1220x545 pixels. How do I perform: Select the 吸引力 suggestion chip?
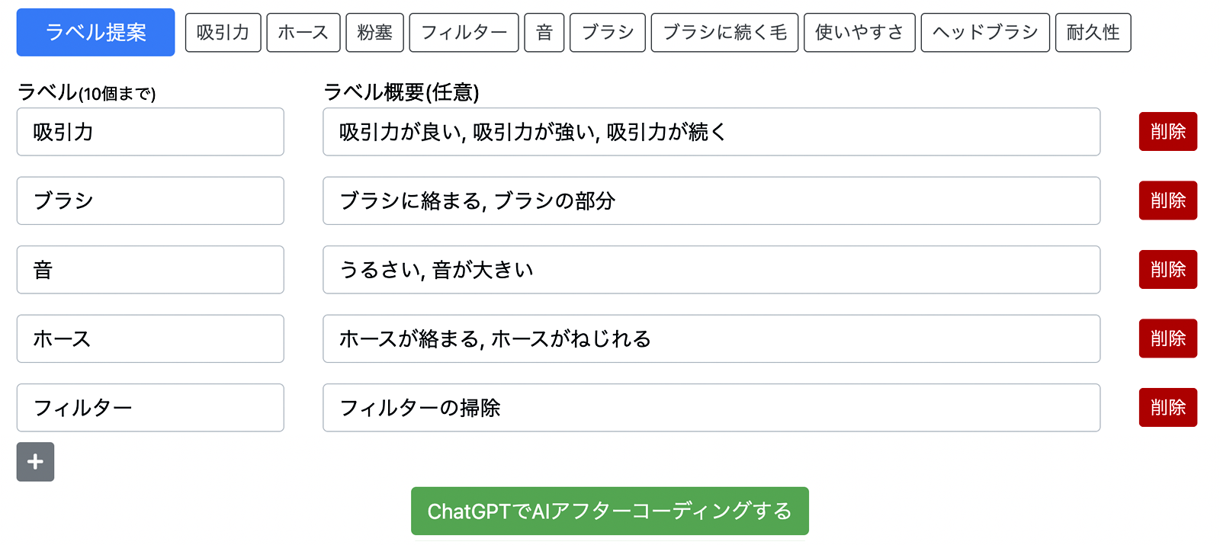point(223,32)
